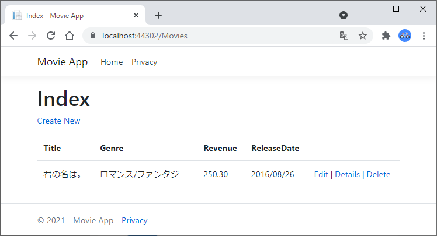Click the browser forward arrow
437x236 pixels.
click(32, 36)
